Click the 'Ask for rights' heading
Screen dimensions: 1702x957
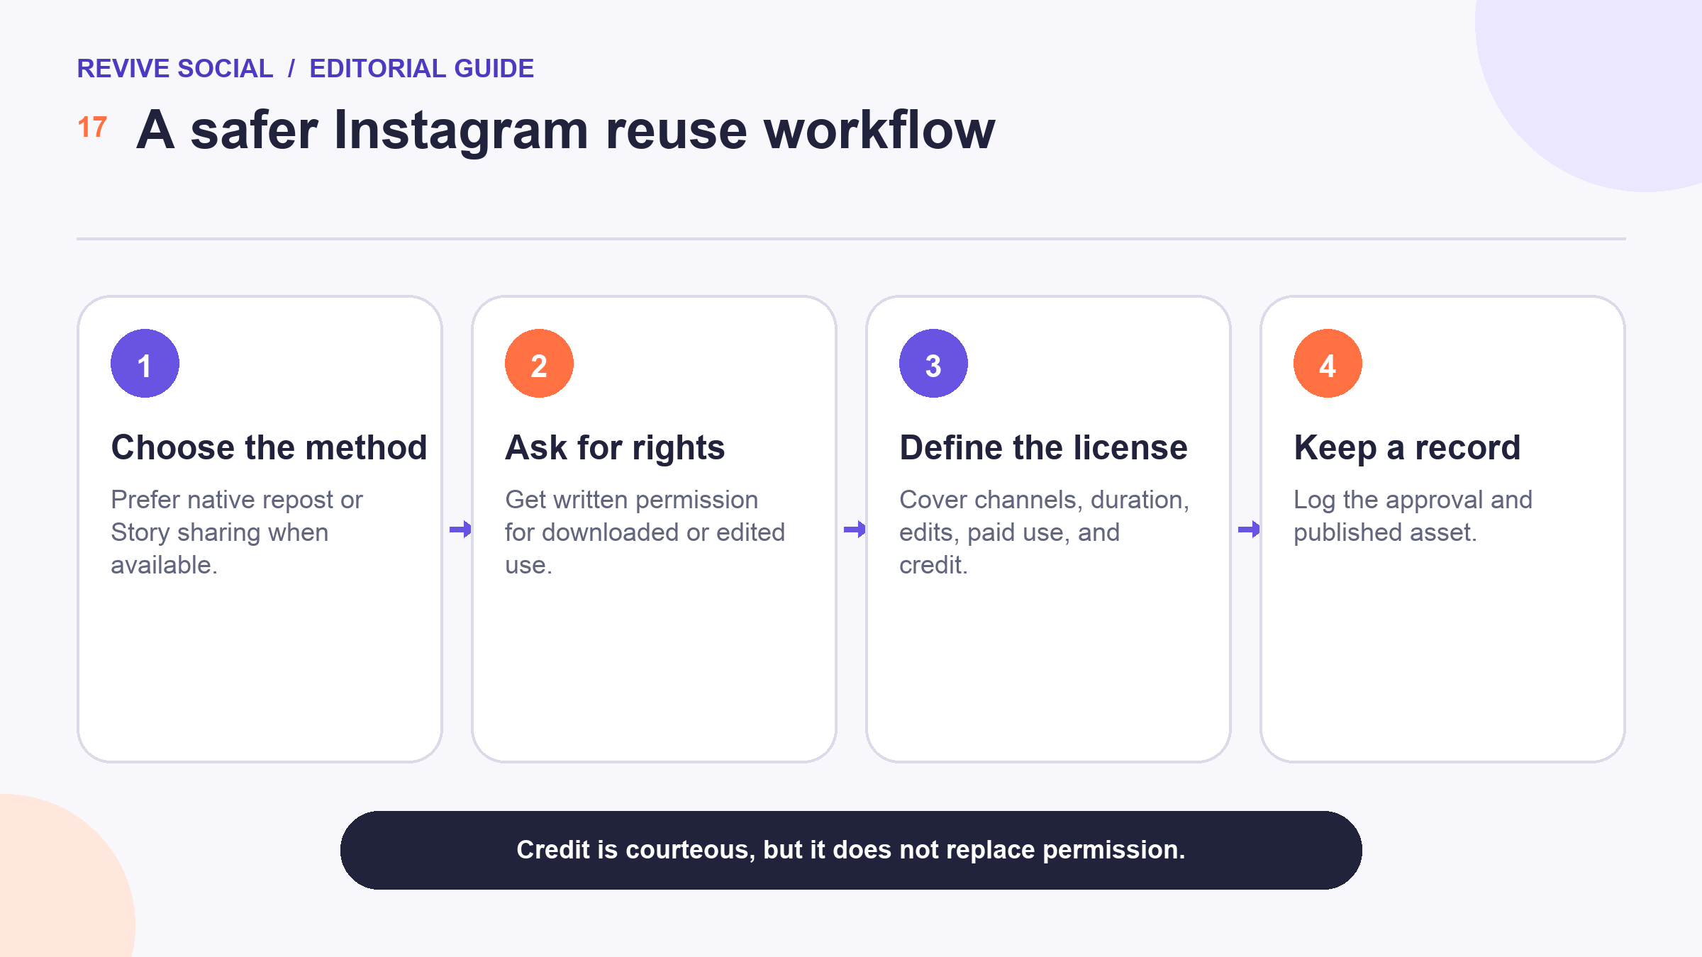(615, 449)
